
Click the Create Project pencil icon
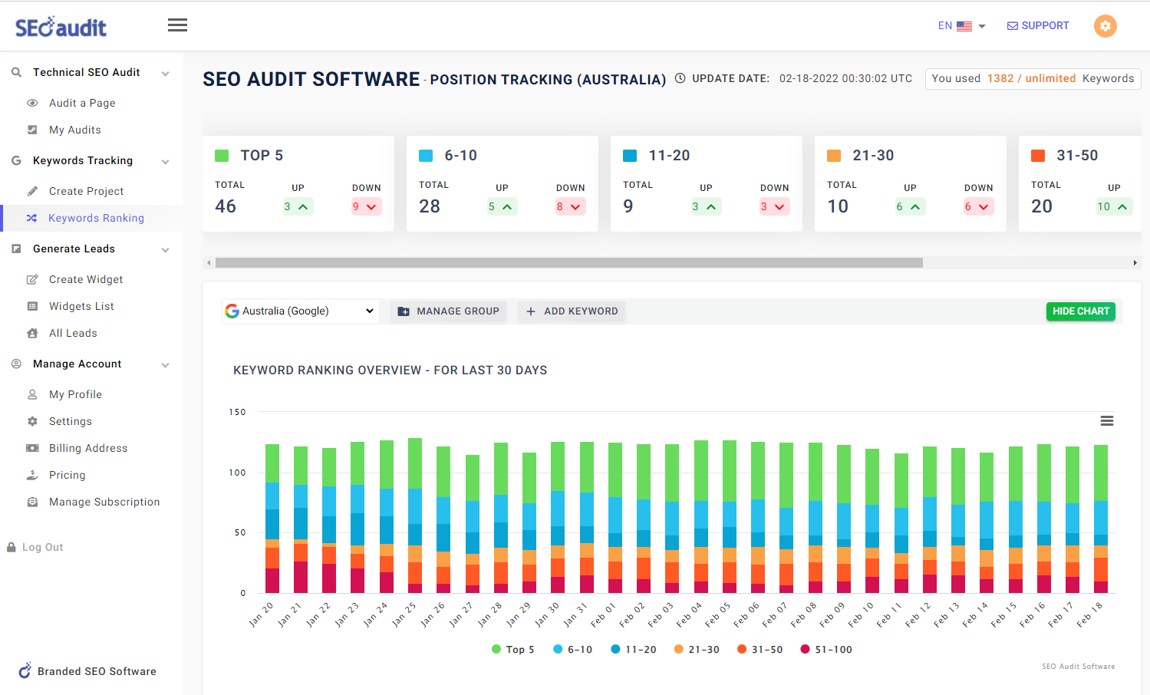point(31,190)
